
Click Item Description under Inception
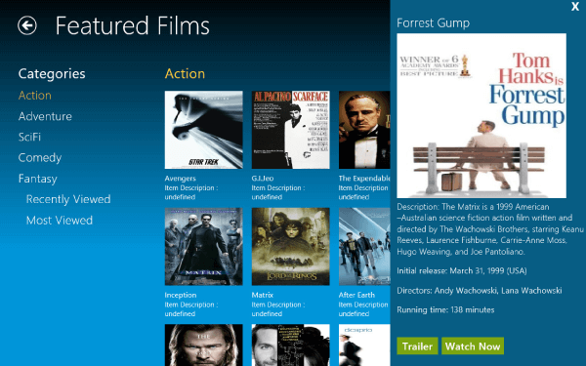[191, 309]
